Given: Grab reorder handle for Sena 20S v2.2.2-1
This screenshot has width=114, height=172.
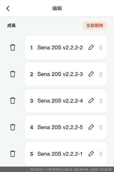Looking at the screenshot, I should coord(101,154).
